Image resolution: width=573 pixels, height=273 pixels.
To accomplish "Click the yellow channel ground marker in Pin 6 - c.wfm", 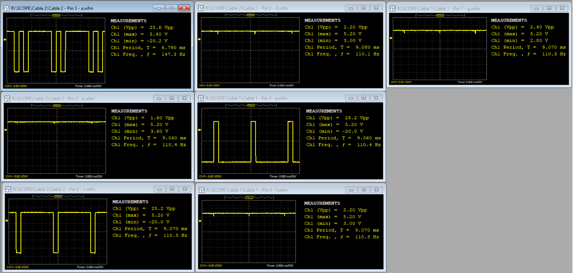I will [7, 221].
